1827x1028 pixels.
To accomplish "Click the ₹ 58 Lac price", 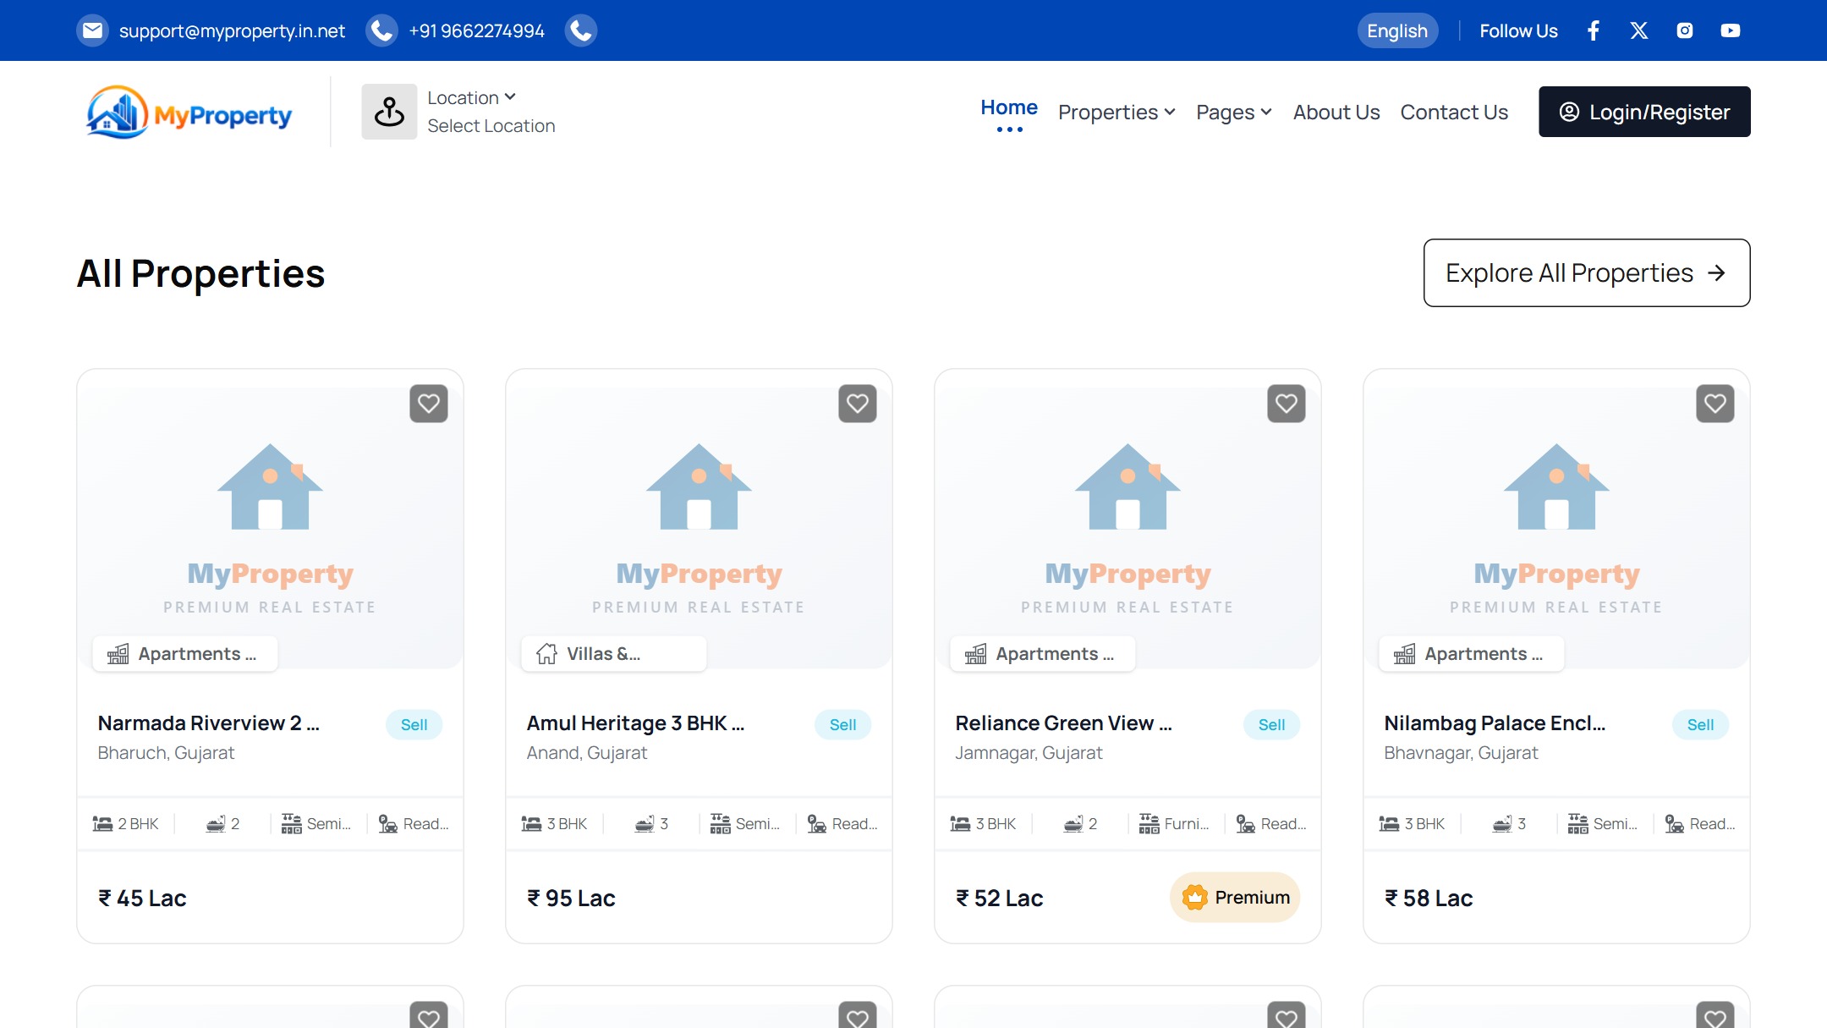I will pos(1429,899).
